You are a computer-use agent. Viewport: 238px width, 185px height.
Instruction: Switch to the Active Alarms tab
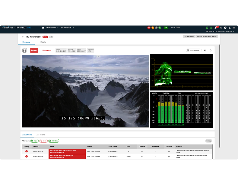click(27, 135)
